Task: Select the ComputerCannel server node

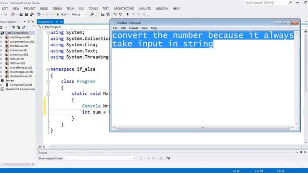Action: tap(21, 85)
